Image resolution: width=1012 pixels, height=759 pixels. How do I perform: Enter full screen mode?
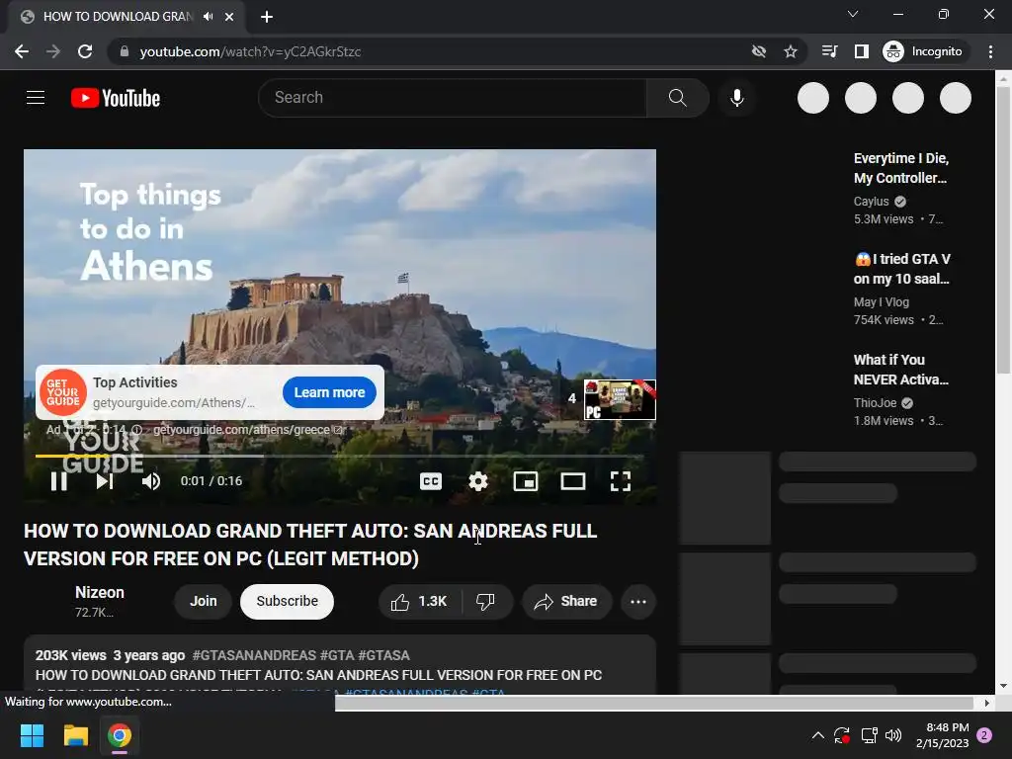621,481
